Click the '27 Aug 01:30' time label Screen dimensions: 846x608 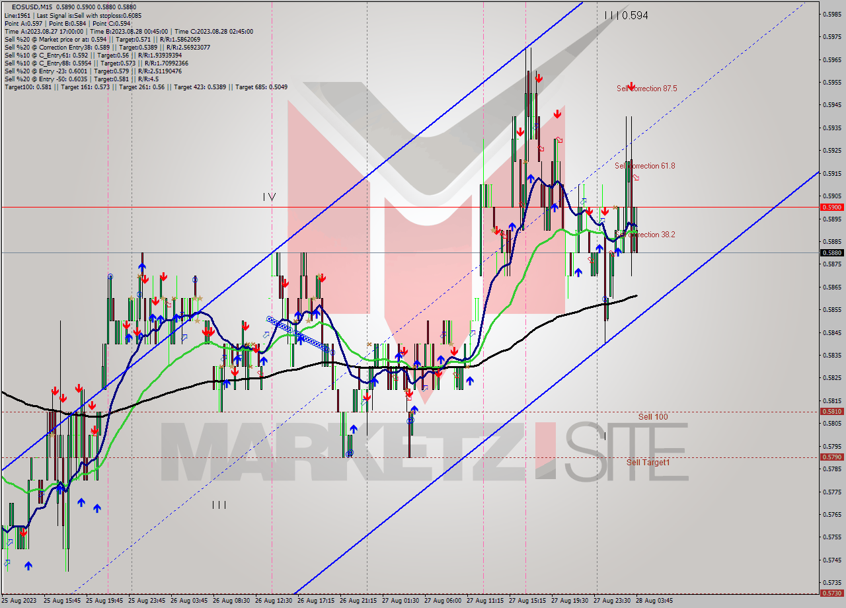(401, 601)
